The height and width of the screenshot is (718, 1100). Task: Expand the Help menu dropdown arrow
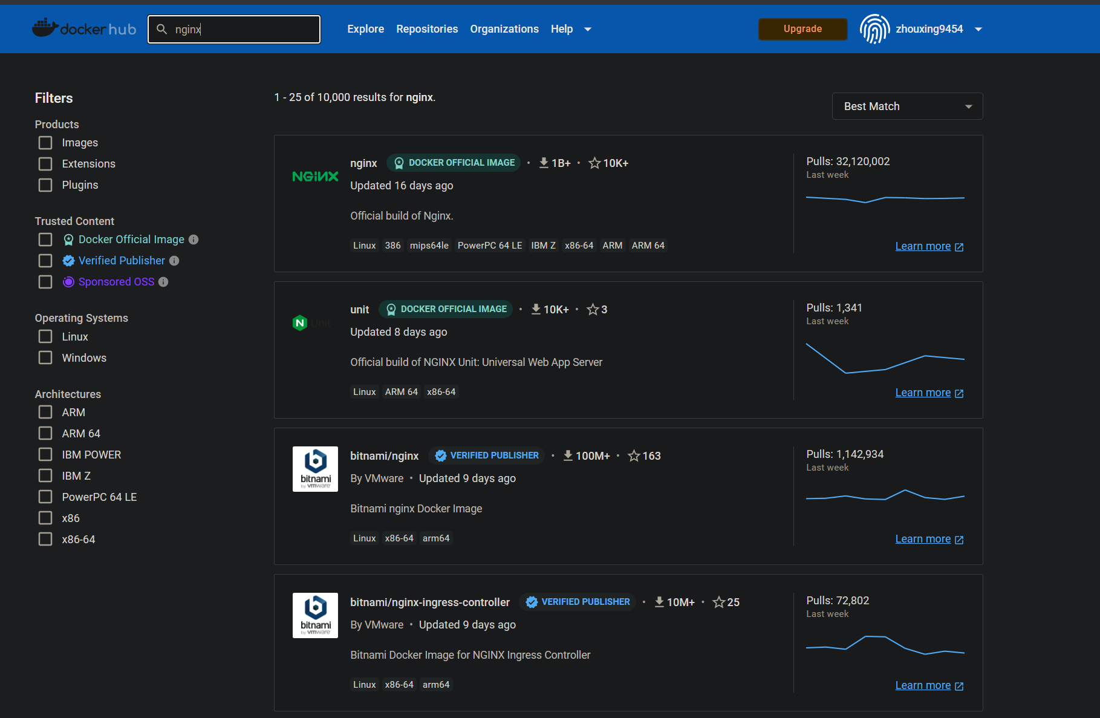(587, 29)
